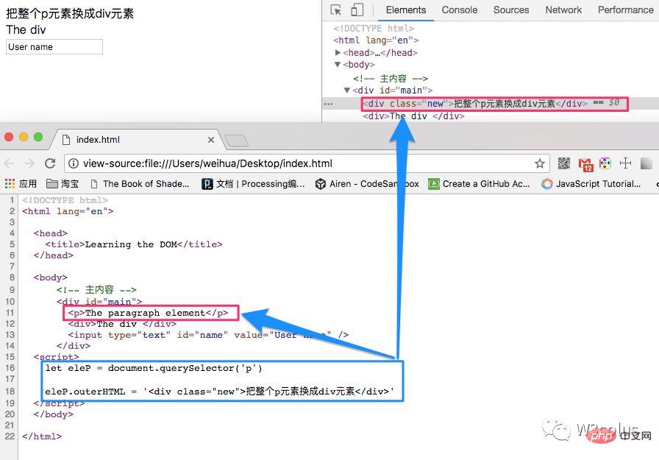Click the gray gradient extension icon
This screenshot has height=460, width=659.
(646, 163)
